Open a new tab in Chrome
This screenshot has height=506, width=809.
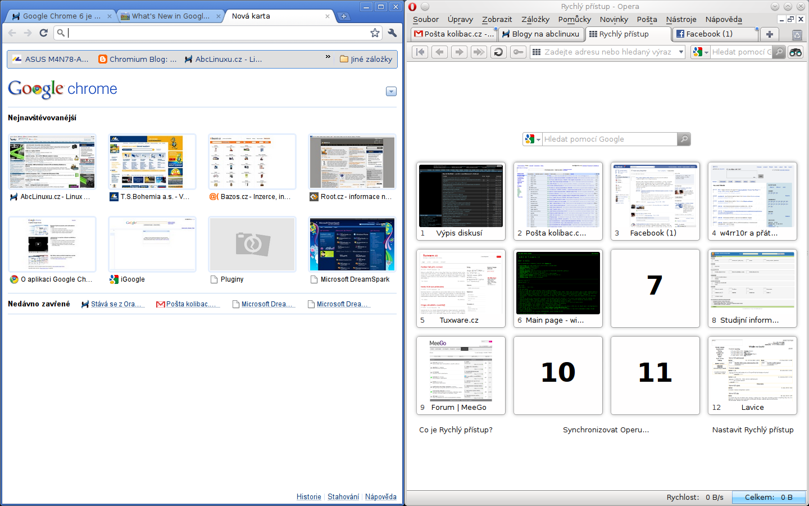(344, 16)
